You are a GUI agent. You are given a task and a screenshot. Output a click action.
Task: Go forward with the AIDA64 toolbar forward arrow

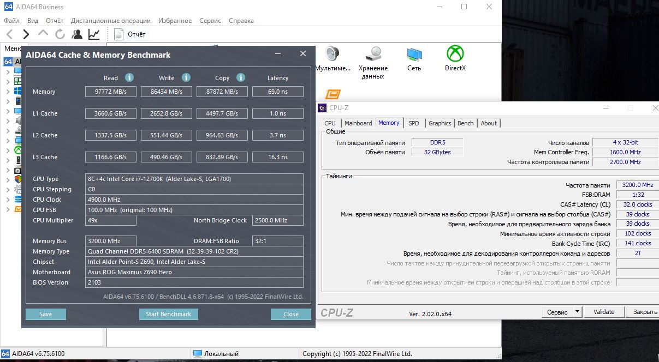26,34
